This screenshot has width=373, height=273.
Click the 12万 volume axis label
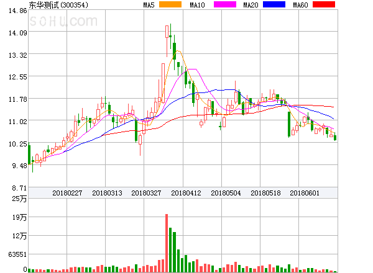[19, 236]
